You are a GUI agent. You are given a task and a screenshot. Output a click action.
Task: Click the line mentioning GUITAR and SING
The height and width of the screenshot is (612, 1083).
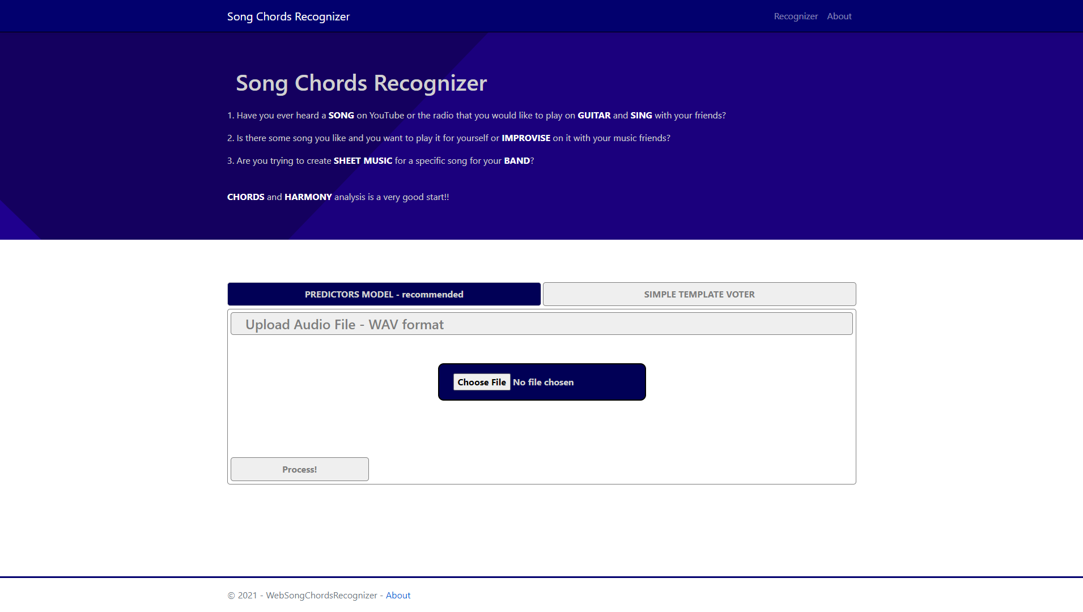click(x=477, y=116)
